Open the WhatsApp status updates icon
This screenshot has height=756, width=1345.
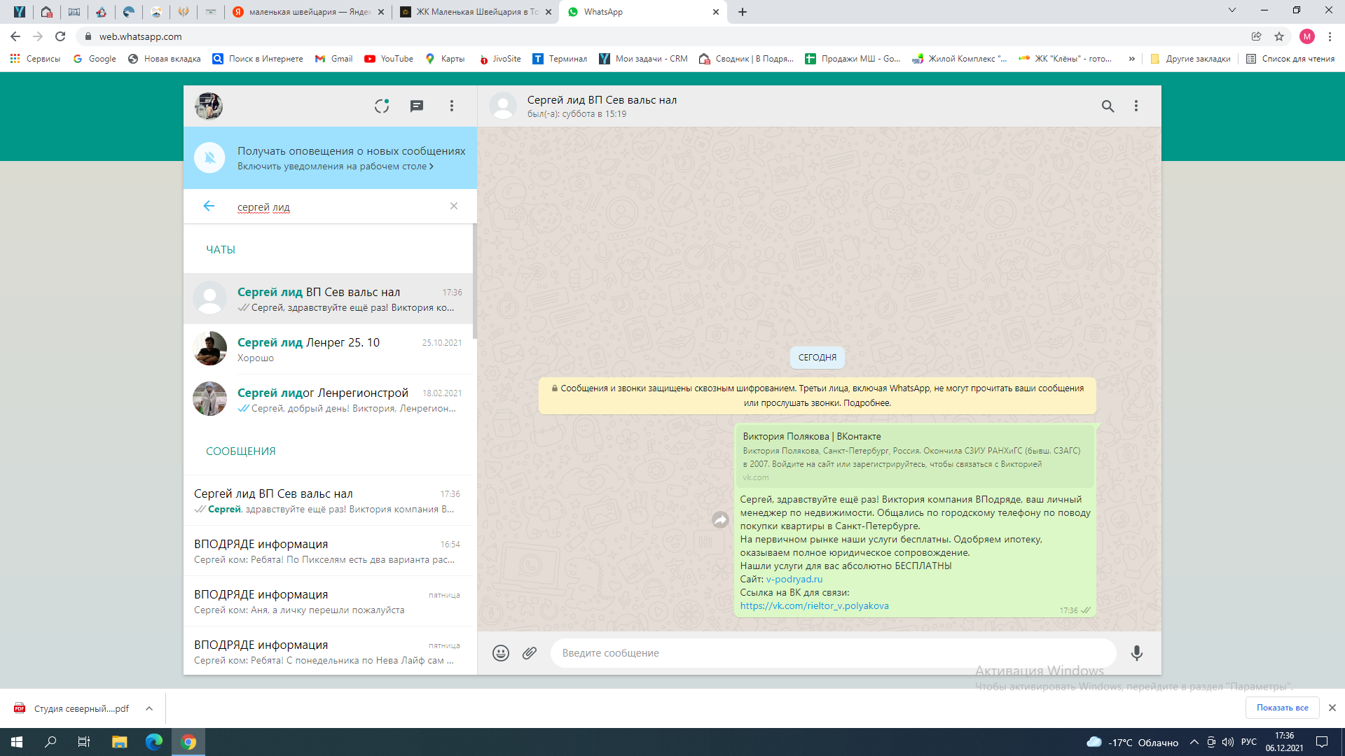382,106
